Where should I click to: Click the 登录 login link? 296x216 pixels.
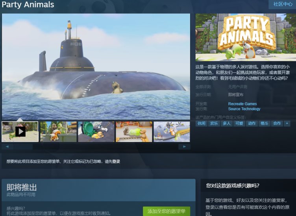[x=116, y=161]
